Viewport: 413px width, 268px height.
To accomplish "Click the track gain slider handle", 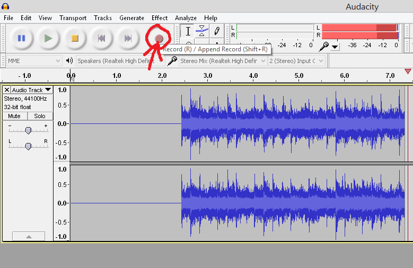I will pos(28,130).
